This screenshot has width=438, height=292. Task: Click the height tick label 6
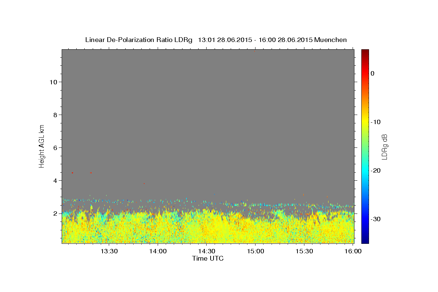(x=55, y=148)
